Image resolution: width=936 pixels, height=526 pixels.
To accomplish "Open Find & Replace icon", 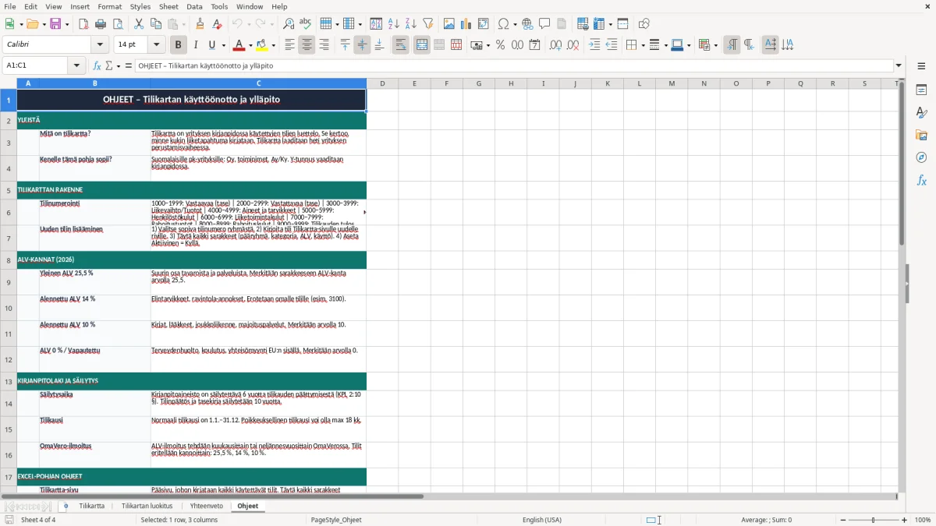I will pyautogui.click(x=288, y=24).
